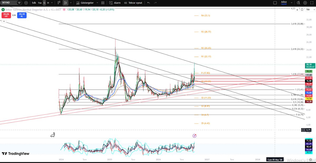Click the 71,92 oscillator value label
The height and width of the screenshot is (163, 316).
point(309,141)
